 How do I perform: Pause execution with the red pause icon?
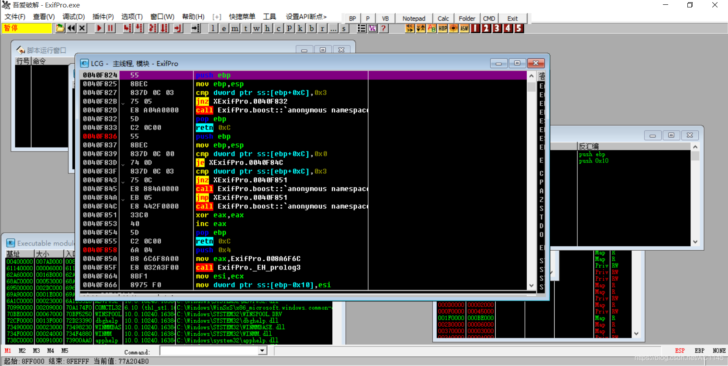pyautogui.click(x=110, y=28)
